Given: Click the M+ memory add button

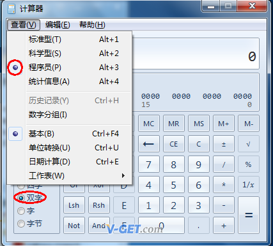Looking at the screenshot, I should pyautogui.click(x=224, y=124).
